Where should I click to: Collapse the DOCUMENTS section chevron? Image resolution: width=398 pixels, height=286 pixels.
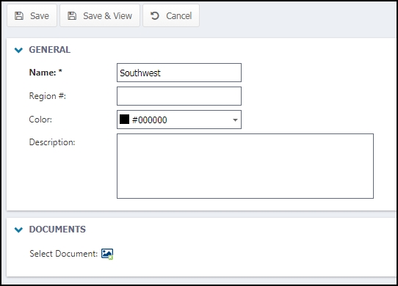(x=18, y=230)
